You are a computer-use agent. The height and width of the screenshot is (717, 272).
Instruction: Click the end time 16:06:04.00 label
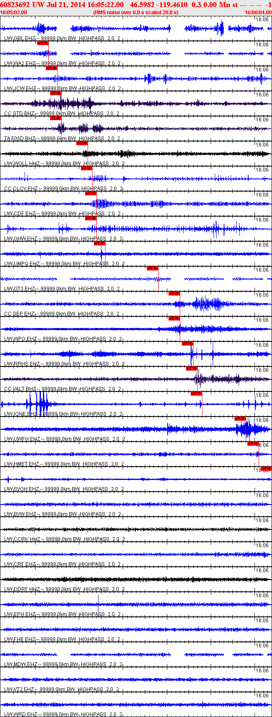click(x=258, y=13)
